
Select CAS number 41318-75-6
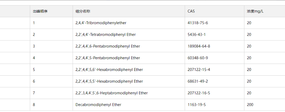tap(197, 23)
